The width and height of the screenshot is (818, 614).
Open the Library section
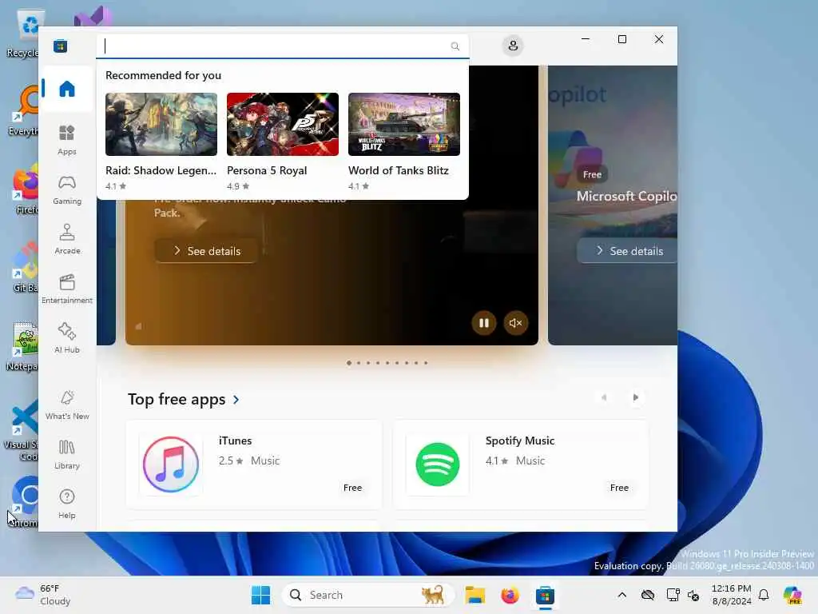(x=67, y=454)
